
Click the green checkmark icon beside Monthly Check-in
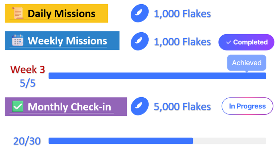click(x=17, y=107)
